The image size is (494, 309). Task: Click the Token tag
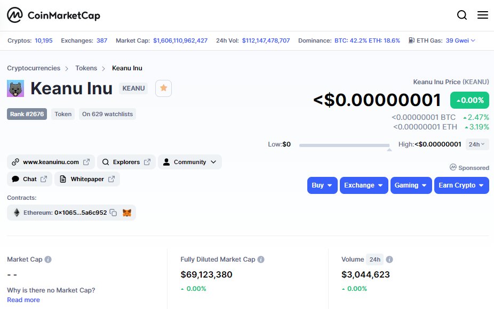(63, 114)
